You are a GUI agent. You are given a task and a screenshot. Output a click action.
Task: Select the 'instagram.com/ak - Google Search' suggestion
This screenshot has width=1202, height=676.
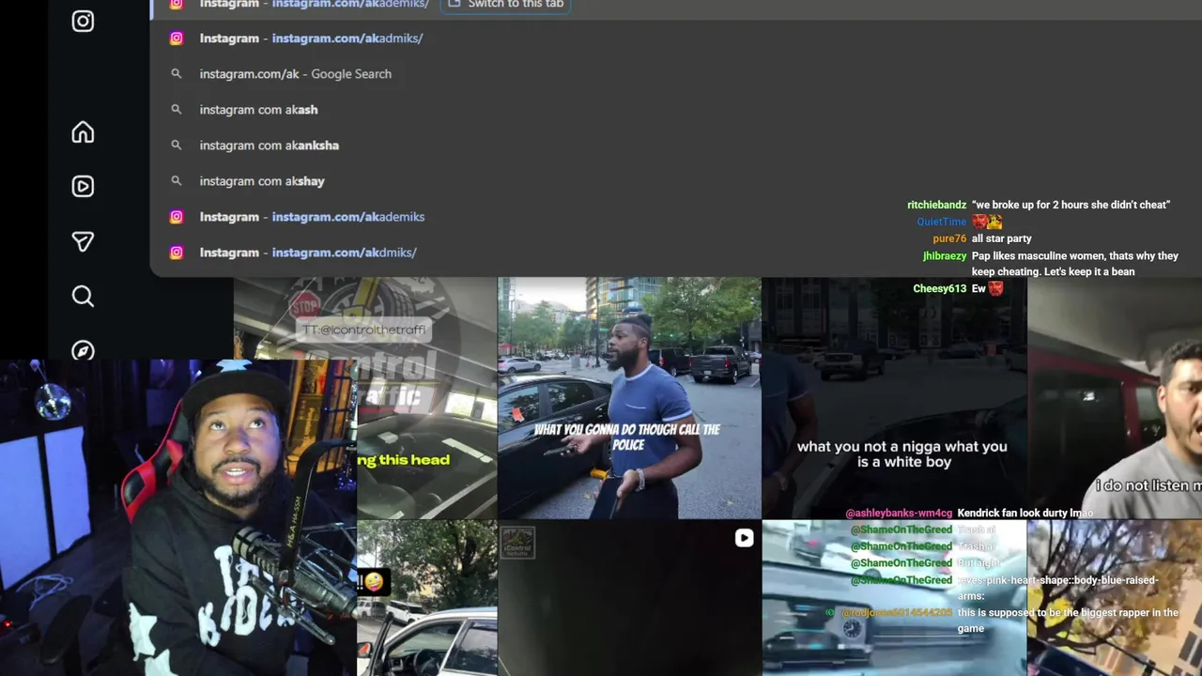[x=676, y=74]
